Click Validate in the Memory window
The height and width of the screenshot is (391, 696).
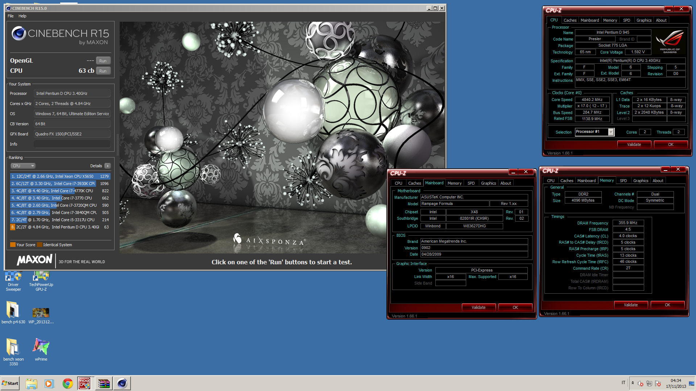631,305
